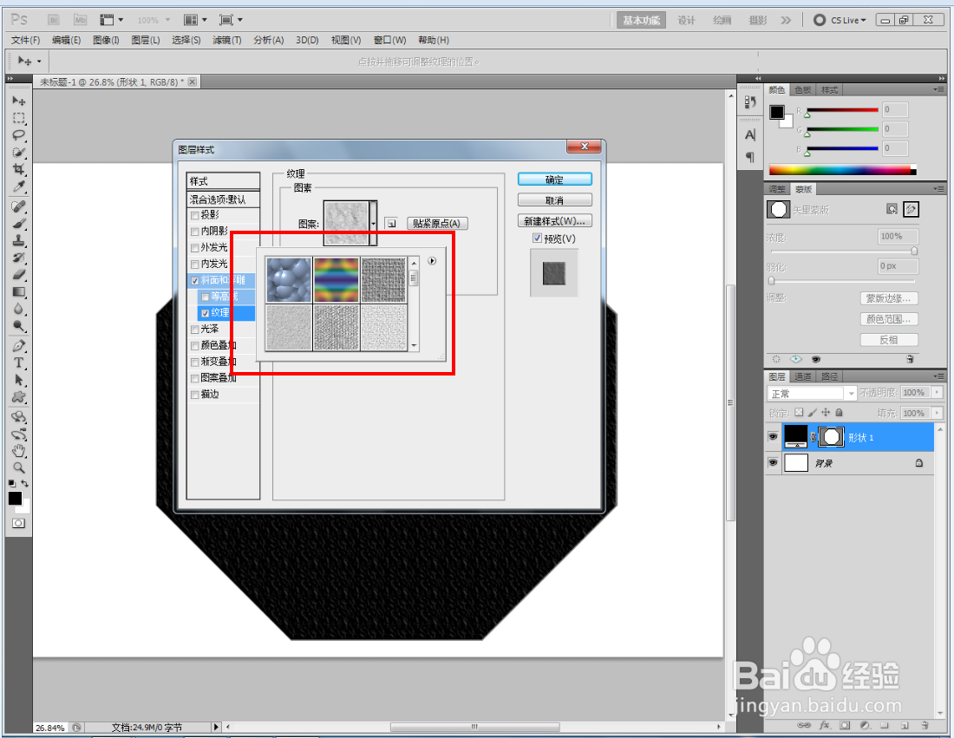Click the 反相 Invert button
The width and height of the screenshot is (954, 738).
click(x=889, y=339)
